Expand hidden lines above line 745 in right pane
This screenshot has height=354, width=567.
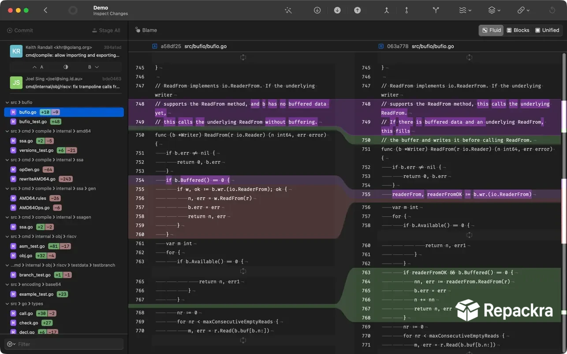(469, 57)
